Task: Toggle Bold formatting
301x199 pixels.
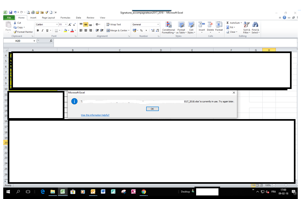Action: [38, 30]
